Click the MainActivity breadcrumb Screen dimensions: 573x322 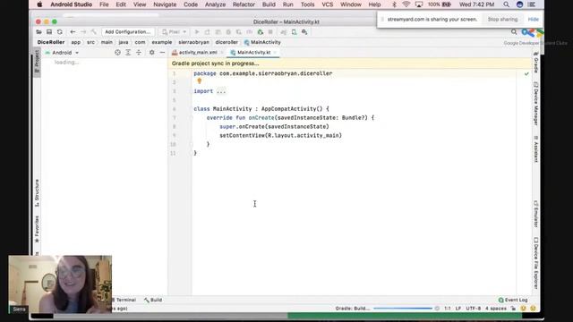click(262, 42)
